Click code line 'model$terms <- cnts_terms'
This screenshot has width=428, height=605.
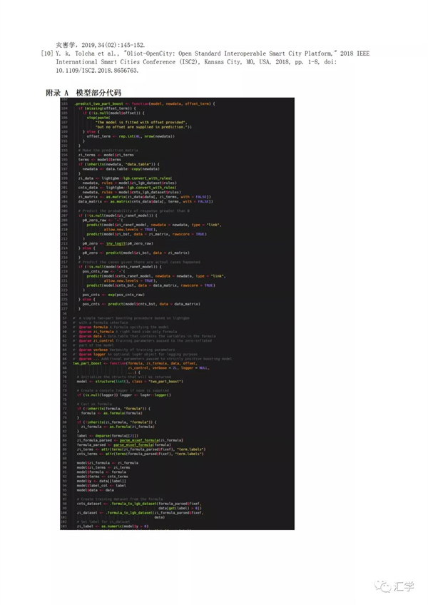[x=102, y=477]
